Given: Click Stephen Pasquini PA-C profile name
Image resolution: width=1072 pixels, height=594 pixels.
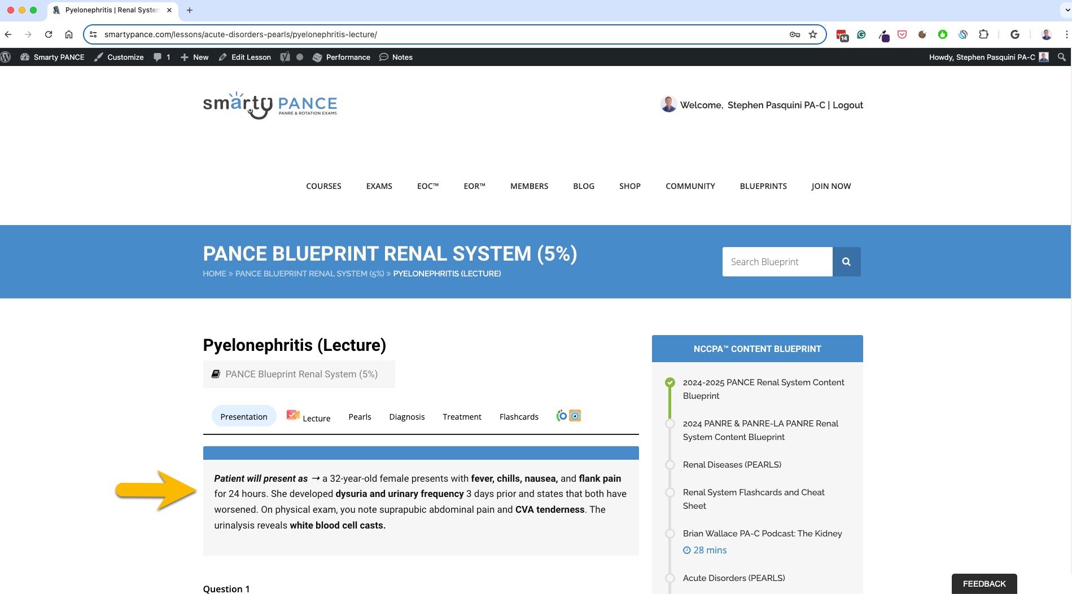Looking at the screenshot, I should click(x=776, y=105).
